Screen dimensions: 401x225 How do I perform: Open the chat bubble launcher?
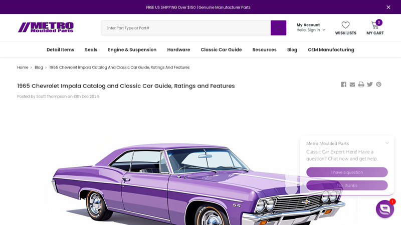(385, 209)
